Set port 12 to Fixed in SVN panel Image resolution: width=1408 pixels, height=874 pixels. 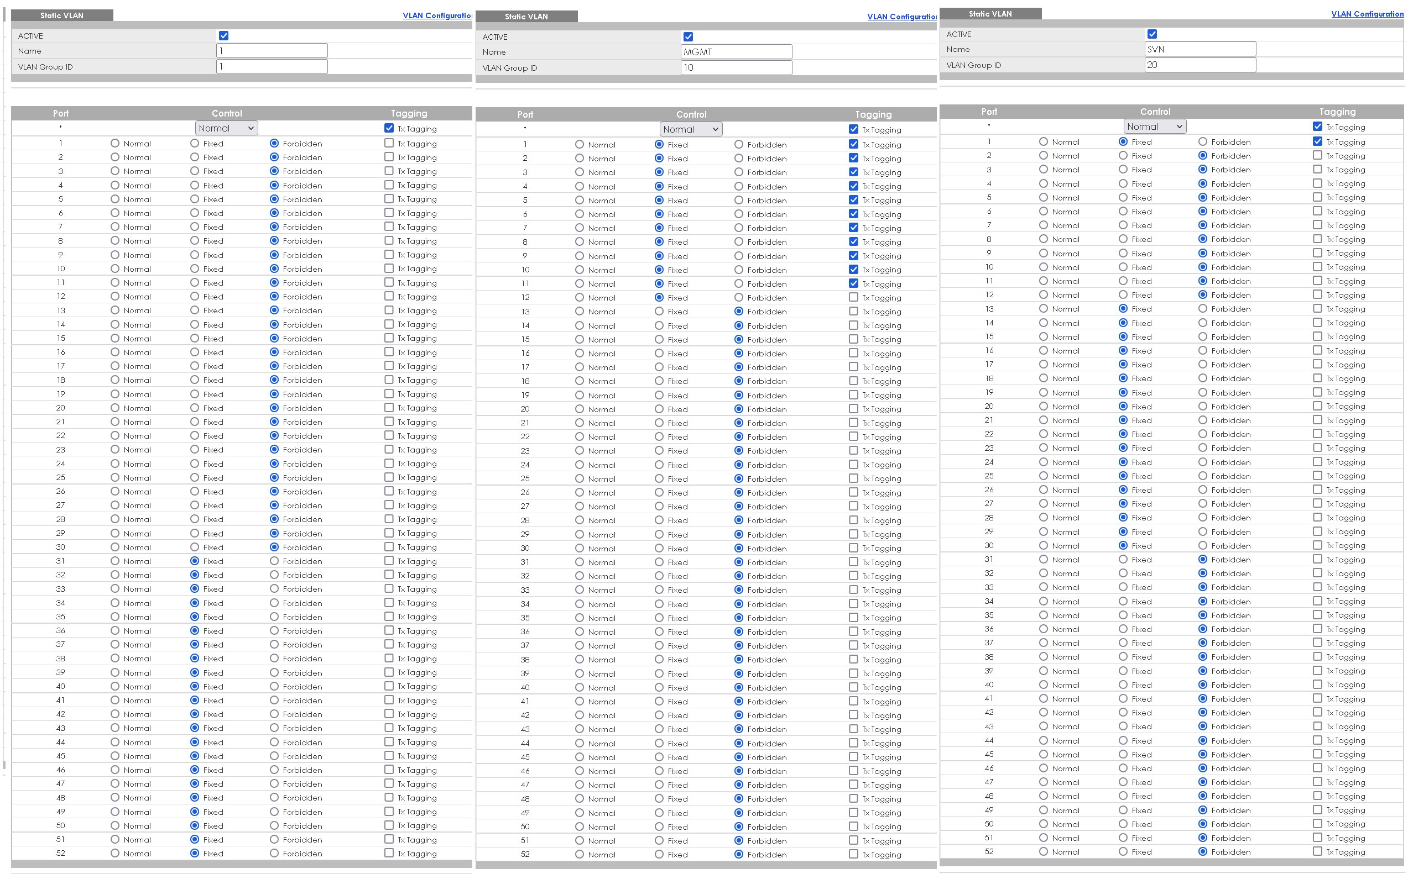click(1123, 295)
